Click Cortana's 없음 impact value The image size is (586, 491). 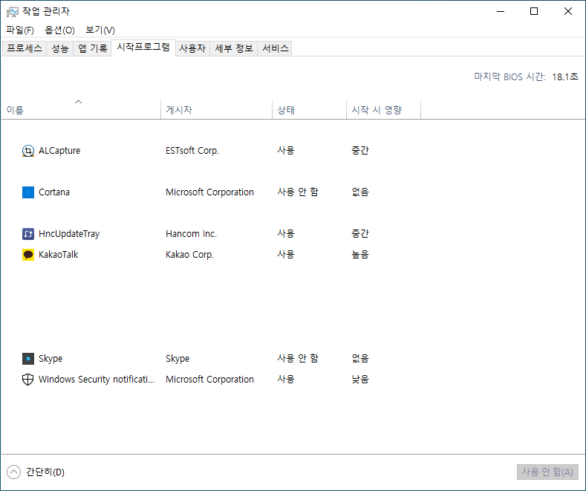coord(360,192)
